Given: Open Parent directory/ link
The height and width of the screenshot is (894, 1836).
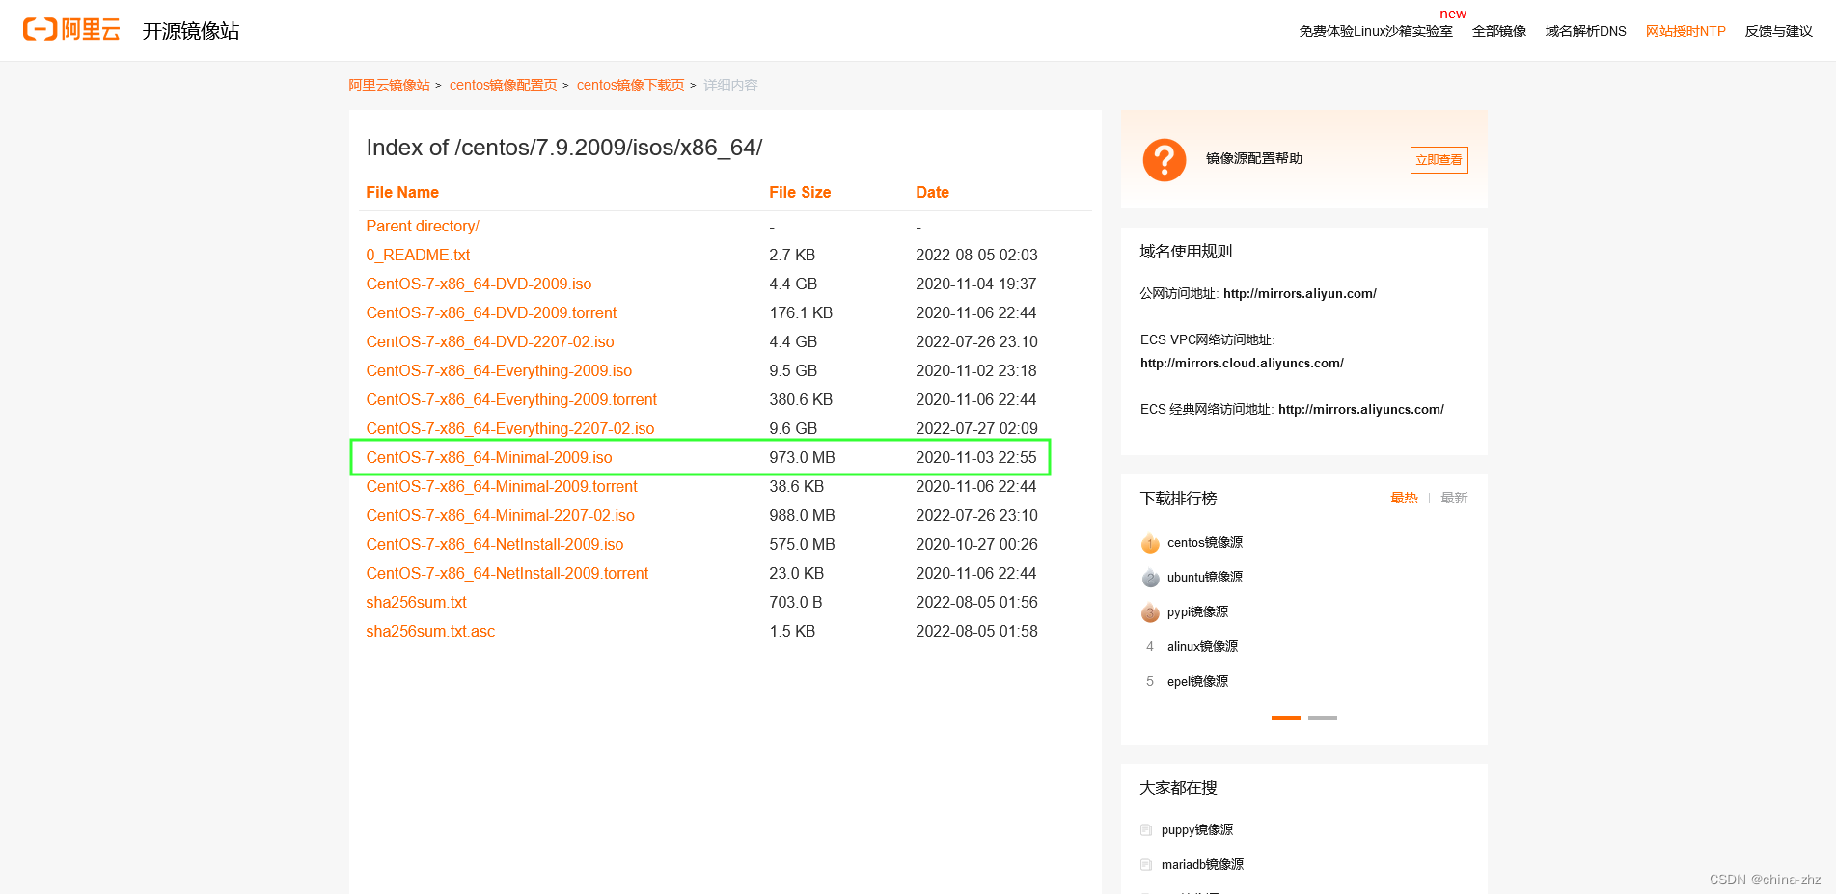Looking at the screenshot, I should pyautogui.click(x=423, y=226).
